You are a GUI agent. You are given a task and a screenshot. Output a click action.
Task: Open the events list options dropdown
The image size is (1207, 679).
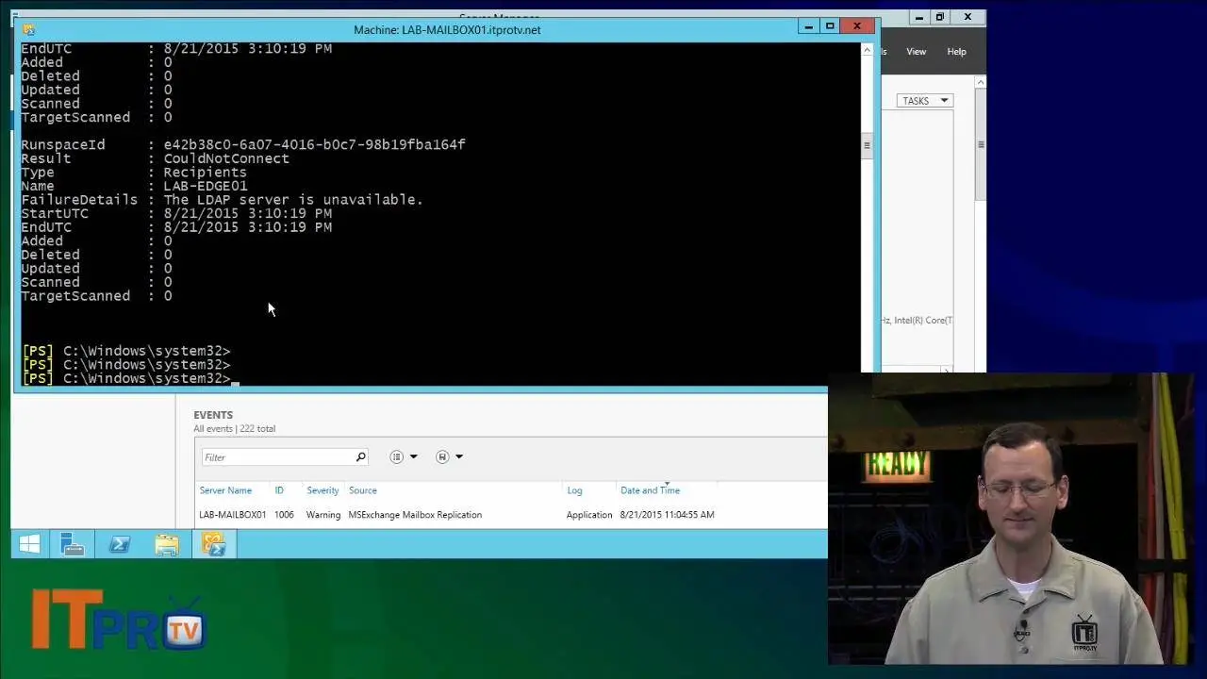(404, 457)
